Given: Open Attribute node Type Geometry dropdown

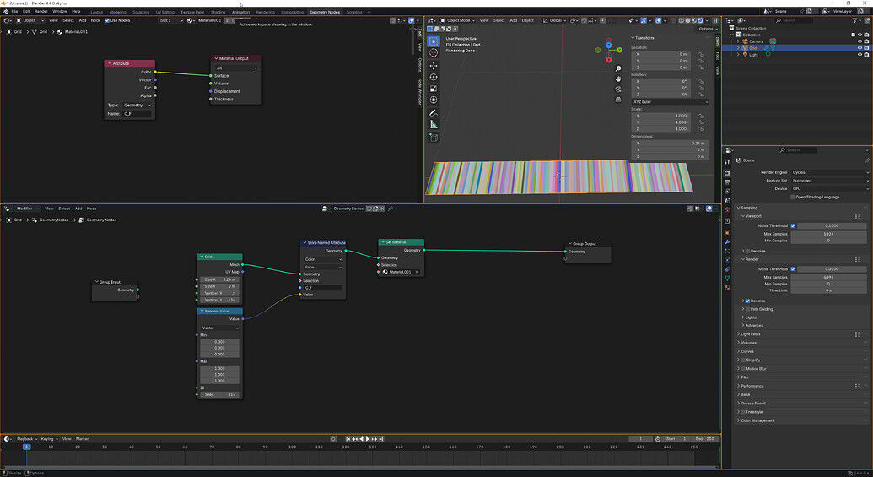Looking at the screenshot, I should [137, 106].
